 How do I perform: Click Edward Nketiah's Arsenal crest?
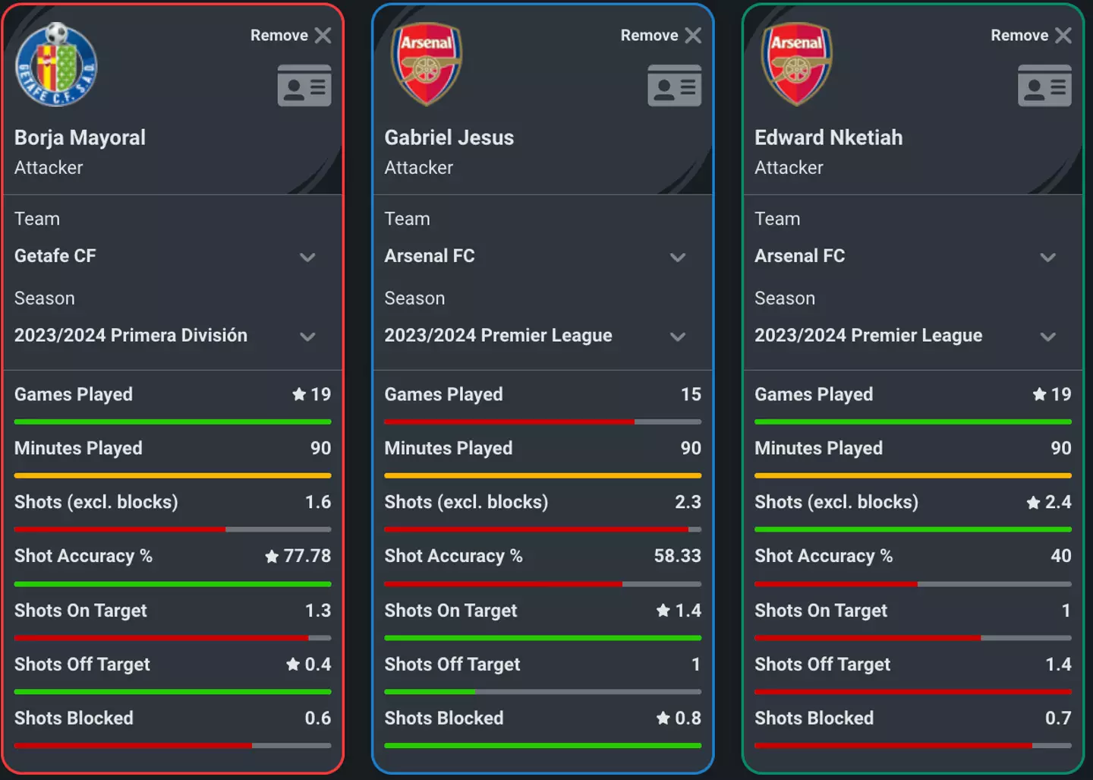coord(796,64)
